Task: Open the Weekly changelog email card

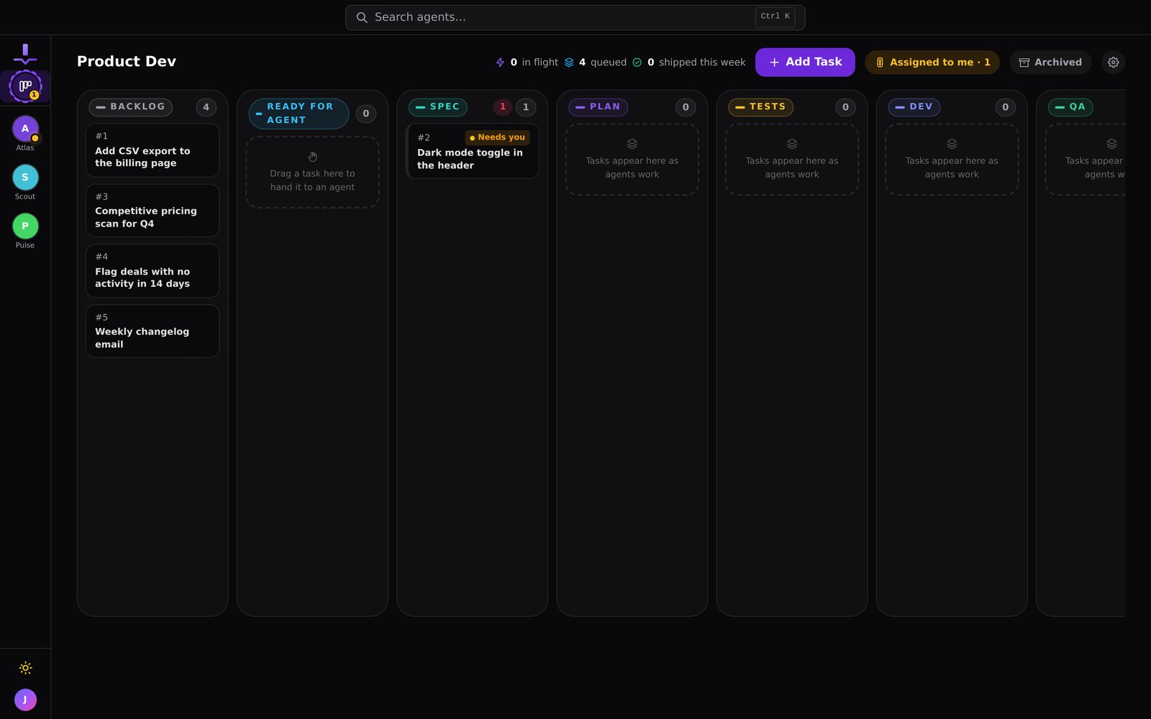Action: coord(153,331)
